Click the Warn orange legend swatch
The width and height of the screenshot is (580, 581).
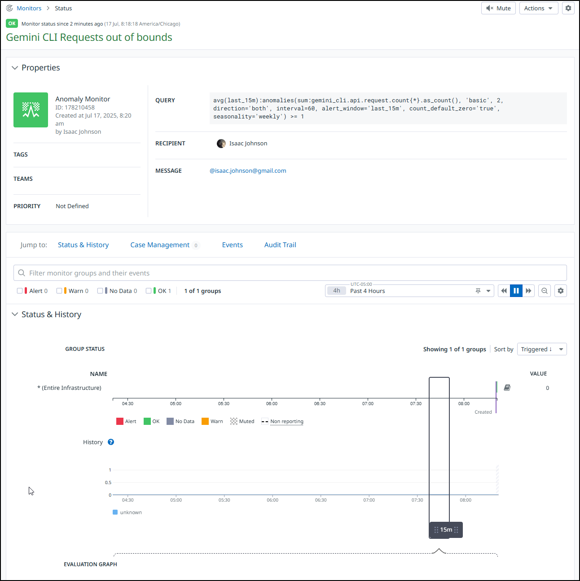205,421
